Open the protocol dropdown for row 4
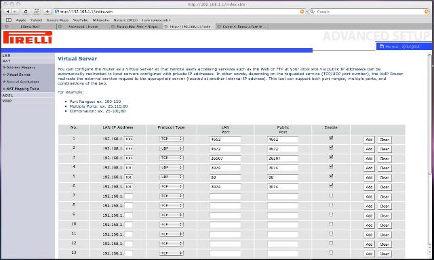434x260 pixels. (172, 167)
